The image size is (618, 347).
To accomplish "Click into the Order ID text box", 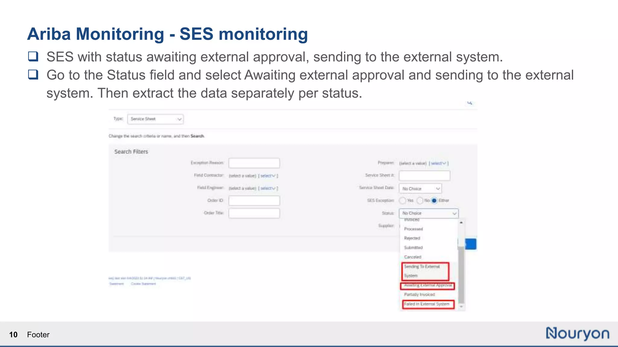I will (254, 201).
